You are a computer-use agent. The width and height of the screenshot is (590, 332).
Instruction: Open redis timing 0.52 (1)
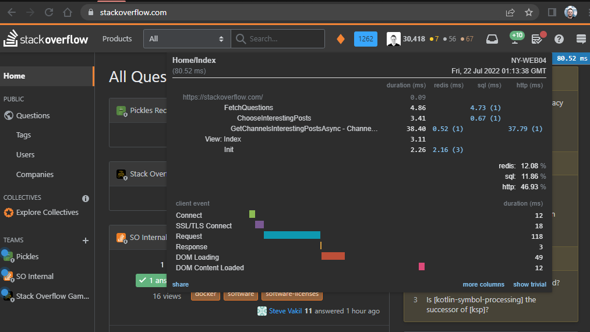click(x=448, y=129)
